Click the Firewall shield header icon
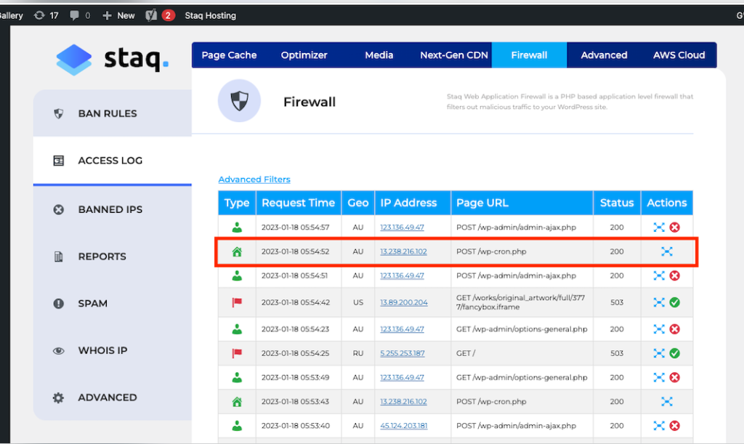 pyautogui.click(x=239, y=100)
